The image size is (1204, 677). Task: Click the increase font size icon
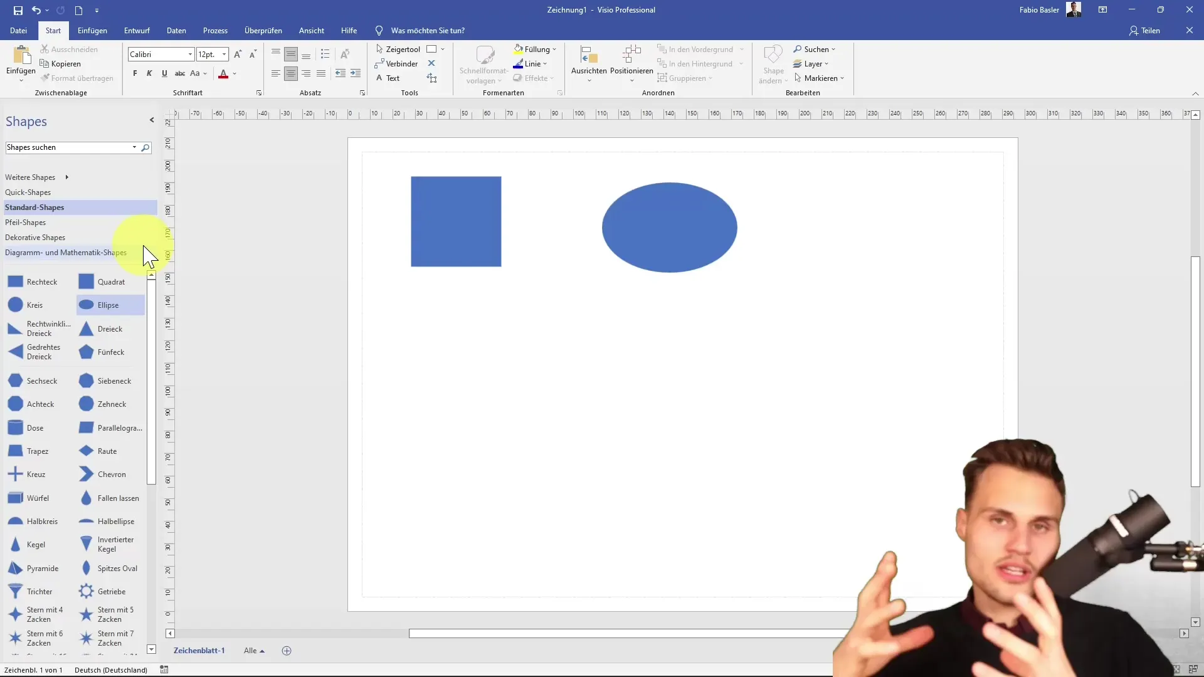click(x=238, y=55)
